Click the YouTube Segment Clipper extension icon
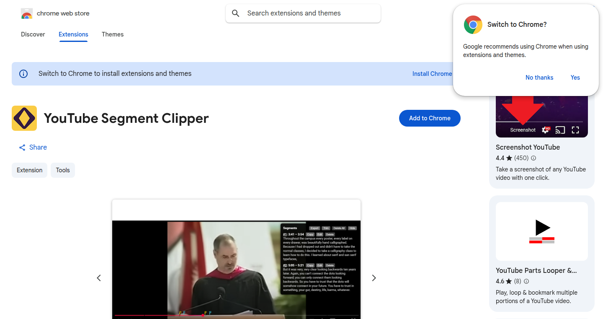 24,118
